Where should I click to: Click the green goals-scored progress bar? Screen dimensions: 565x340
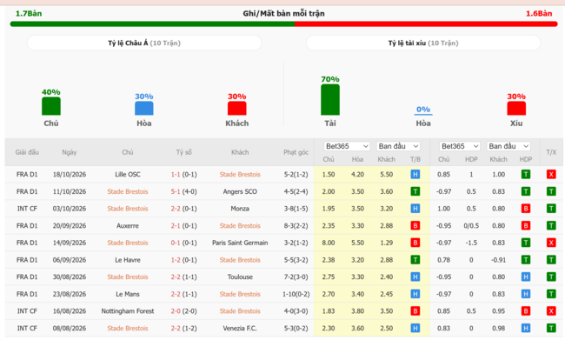pyautogui.click(x=152, y=24)
